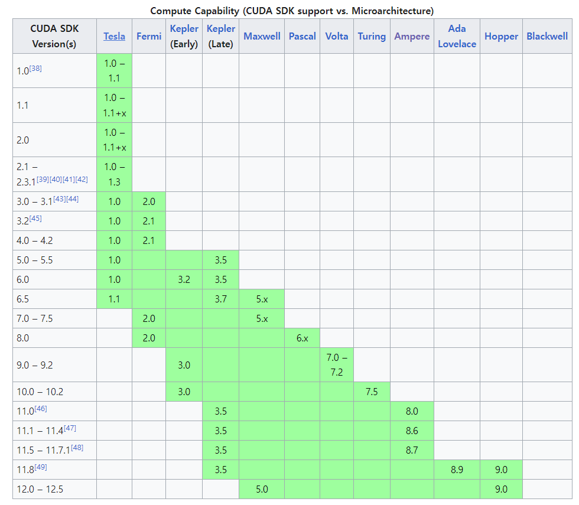Click the Kepler (Late) '3.5' cell in the 11.8 row
Image resolution: width=579 pixels, height=505 pixels.
[x=221, y=470]
